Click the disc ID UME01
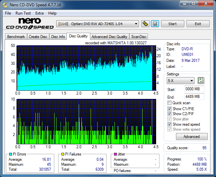 (x=187, y=55)
